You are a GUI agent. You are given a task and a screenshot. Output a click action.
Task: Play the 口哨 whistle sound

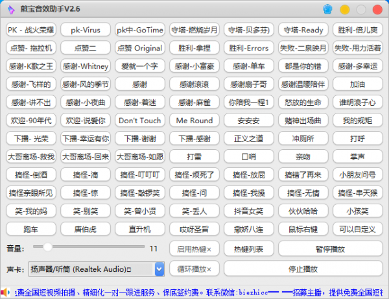coord(249,156)
